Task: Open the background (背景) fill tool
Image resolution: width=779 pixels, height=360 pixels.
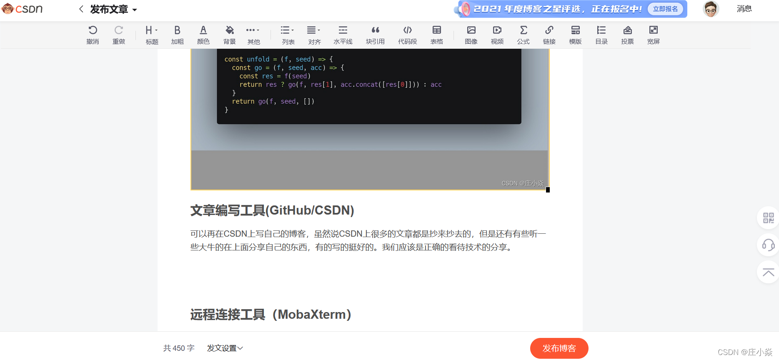Action: tap(230, 35)
